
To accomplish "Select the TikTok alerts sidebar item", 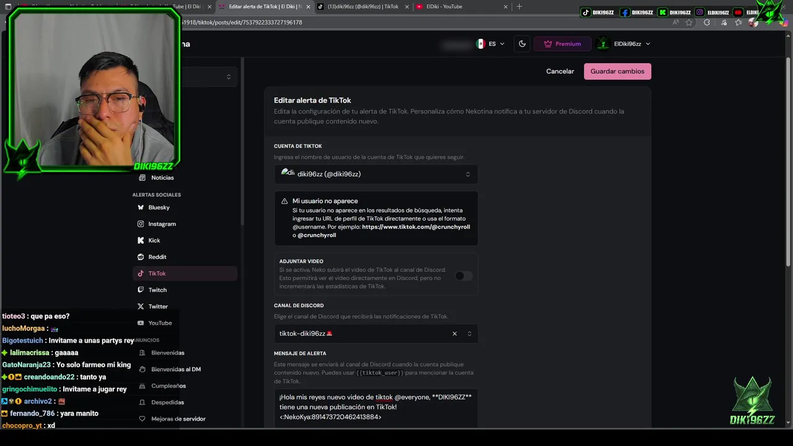I will 185,273.
